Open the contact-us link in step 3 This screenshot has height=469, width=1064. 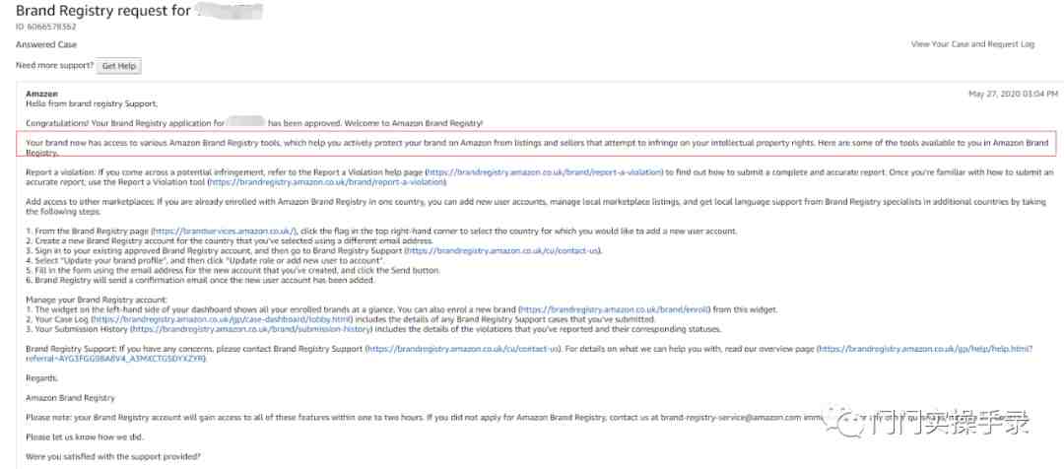502,251
